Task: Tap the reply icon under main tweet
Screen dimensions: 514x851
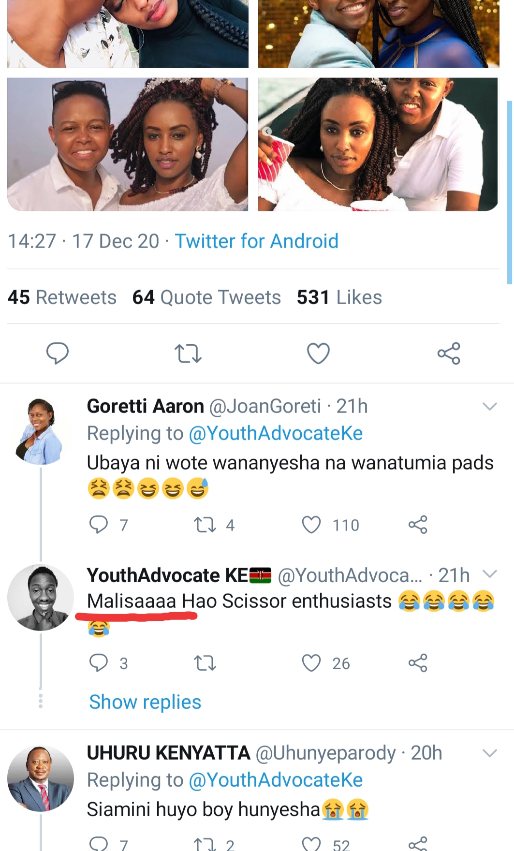Action: point(57,353)
